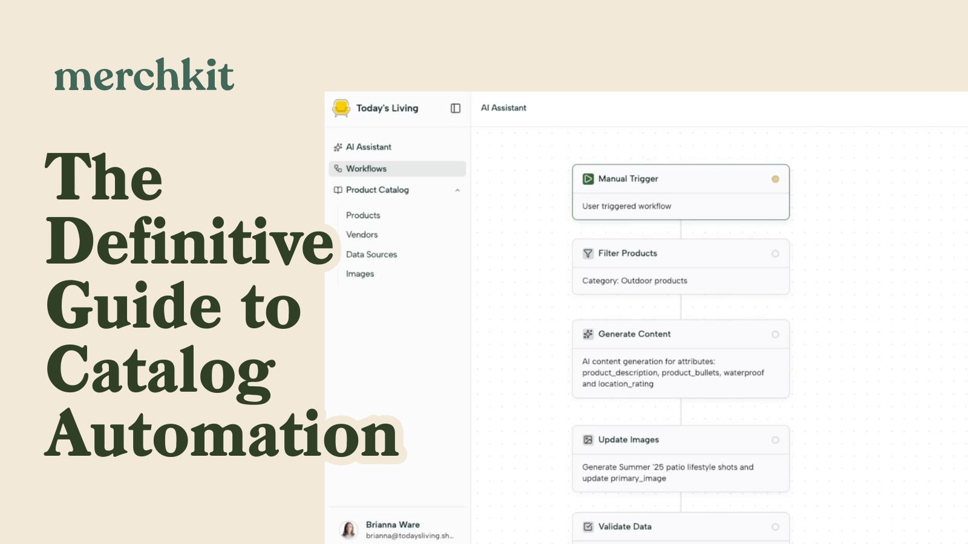968x544 pixels.
Task: Click the Filter Products funnel icon
Action: 588,254
